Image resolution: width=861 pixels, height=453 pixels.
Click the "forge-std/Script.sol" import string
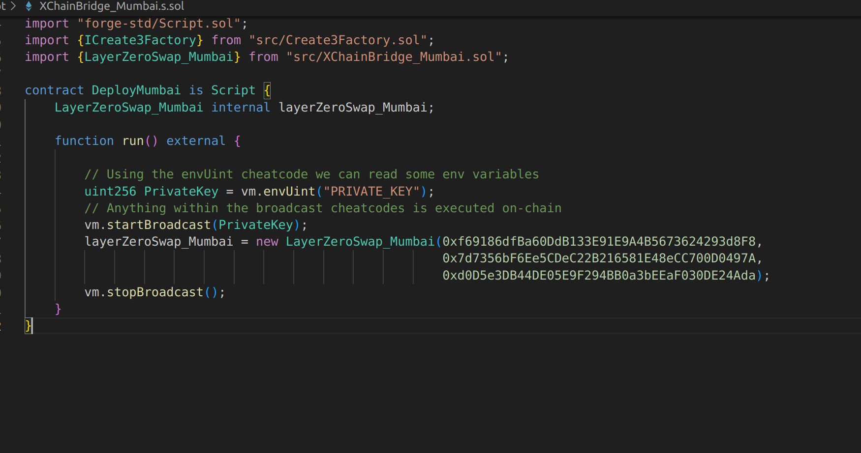pos(159,24)
